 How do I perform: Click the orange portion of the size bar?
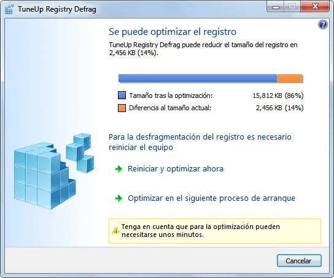290,78
